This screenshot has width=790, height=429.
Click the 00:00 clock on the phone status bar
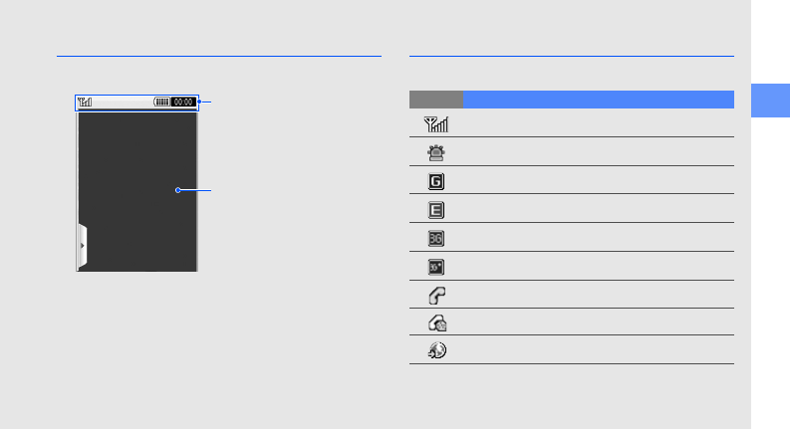click(x=183, y=102)
